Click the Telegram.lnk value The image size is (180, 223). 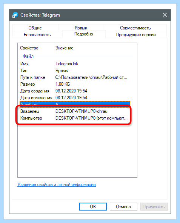point(67,64)
